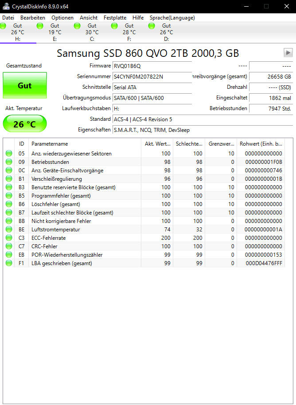The image size is (296, 405).
Task: Click status icon of row 09 Betriebsstunden
Action: click(x=9, y=162)
